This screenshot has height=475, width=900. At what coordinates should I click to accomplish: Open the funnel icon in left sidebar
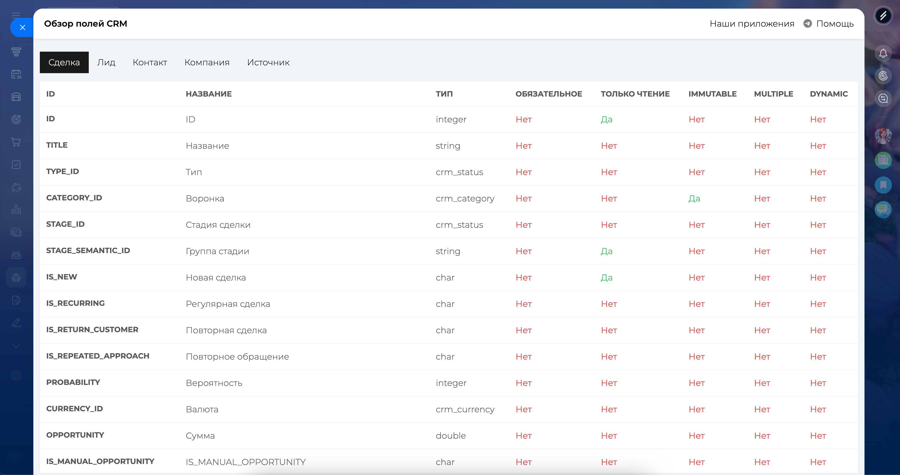tap(16, 52)
